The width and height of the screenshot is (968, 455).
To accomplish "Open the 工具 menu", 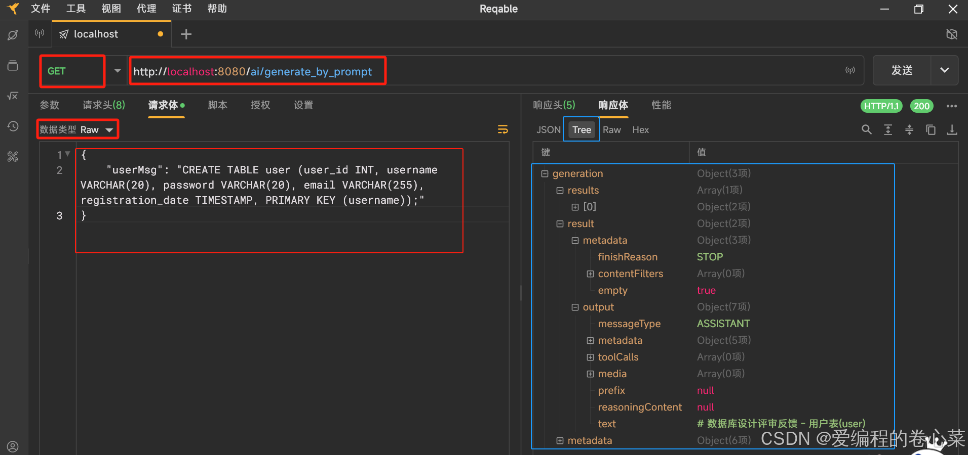I will point(76,9).
